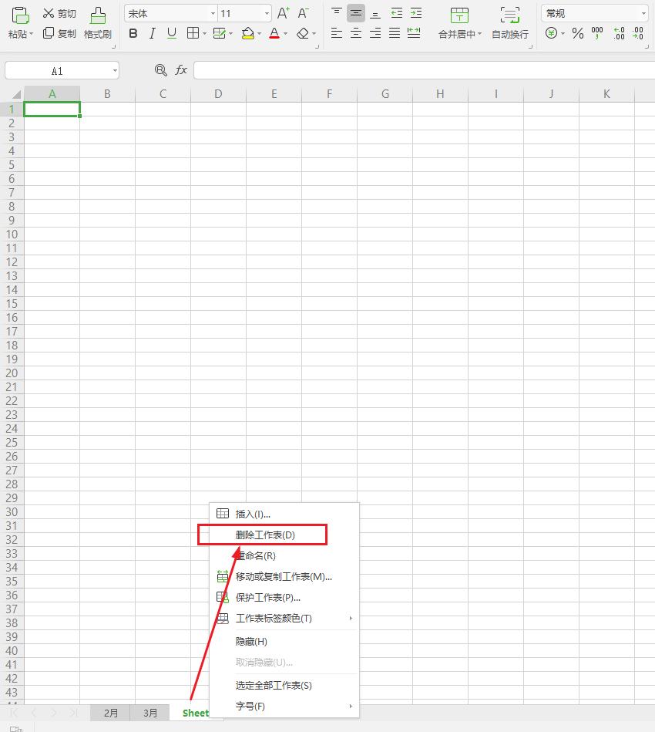The image size is (655, 732).
Task: Decrease decimal places
Action: pos(638,33)
